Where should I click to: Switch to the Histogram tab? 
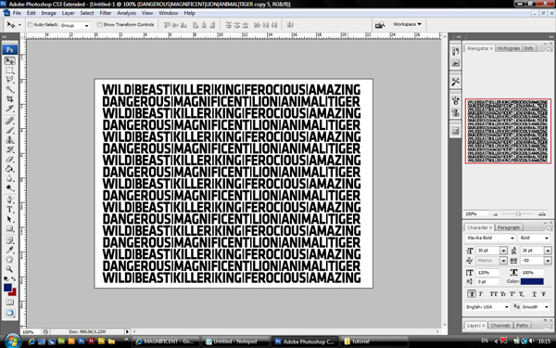pos(509,48)
